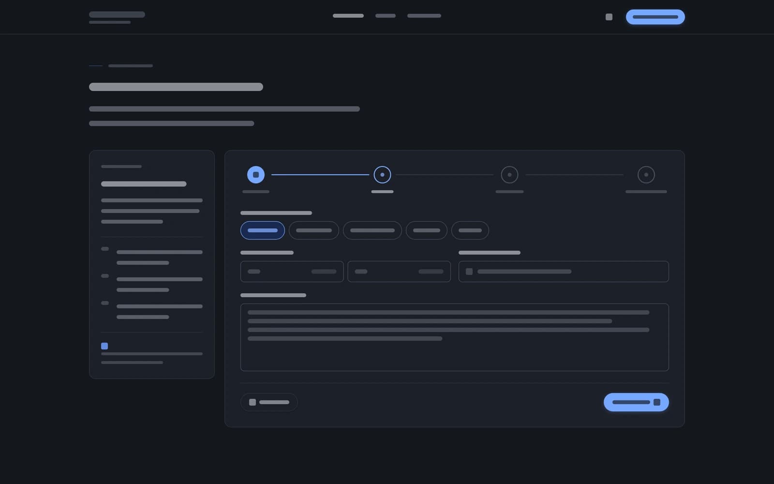
Task: Select the blue-outlined second step circle
Action: 382,175
